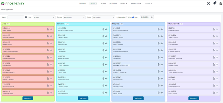Click the Prosperity logo
This screenshot has width=223, height=103.
tap(13, 4)
